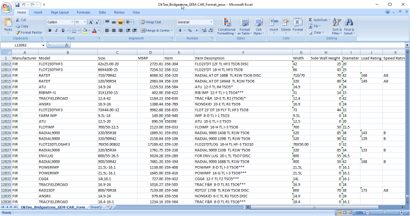The height and width of the screenshot is (216, 410).
Task: Open Format as Table gallery
Action: pos(244,26)
